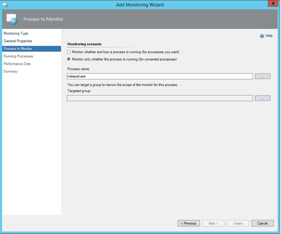This screenshot has height=234, width=281.
Task: Browse for a Targeted group
Action: (x=262, y=98)
